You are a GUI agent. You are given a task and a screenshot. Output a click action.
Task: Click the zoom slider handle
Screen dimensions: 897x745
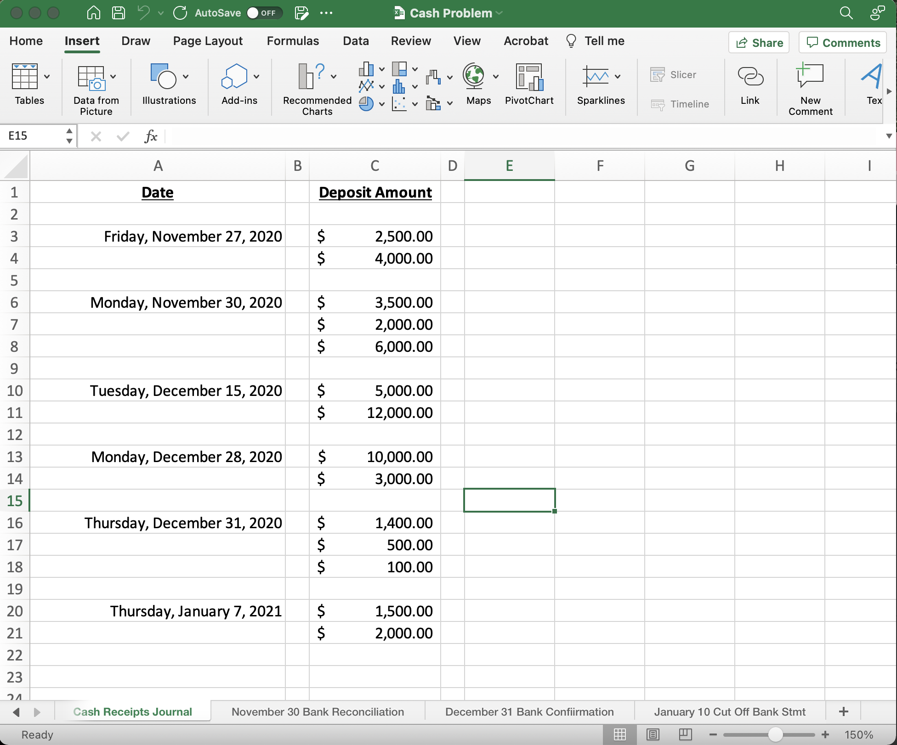tap(775, 734)
